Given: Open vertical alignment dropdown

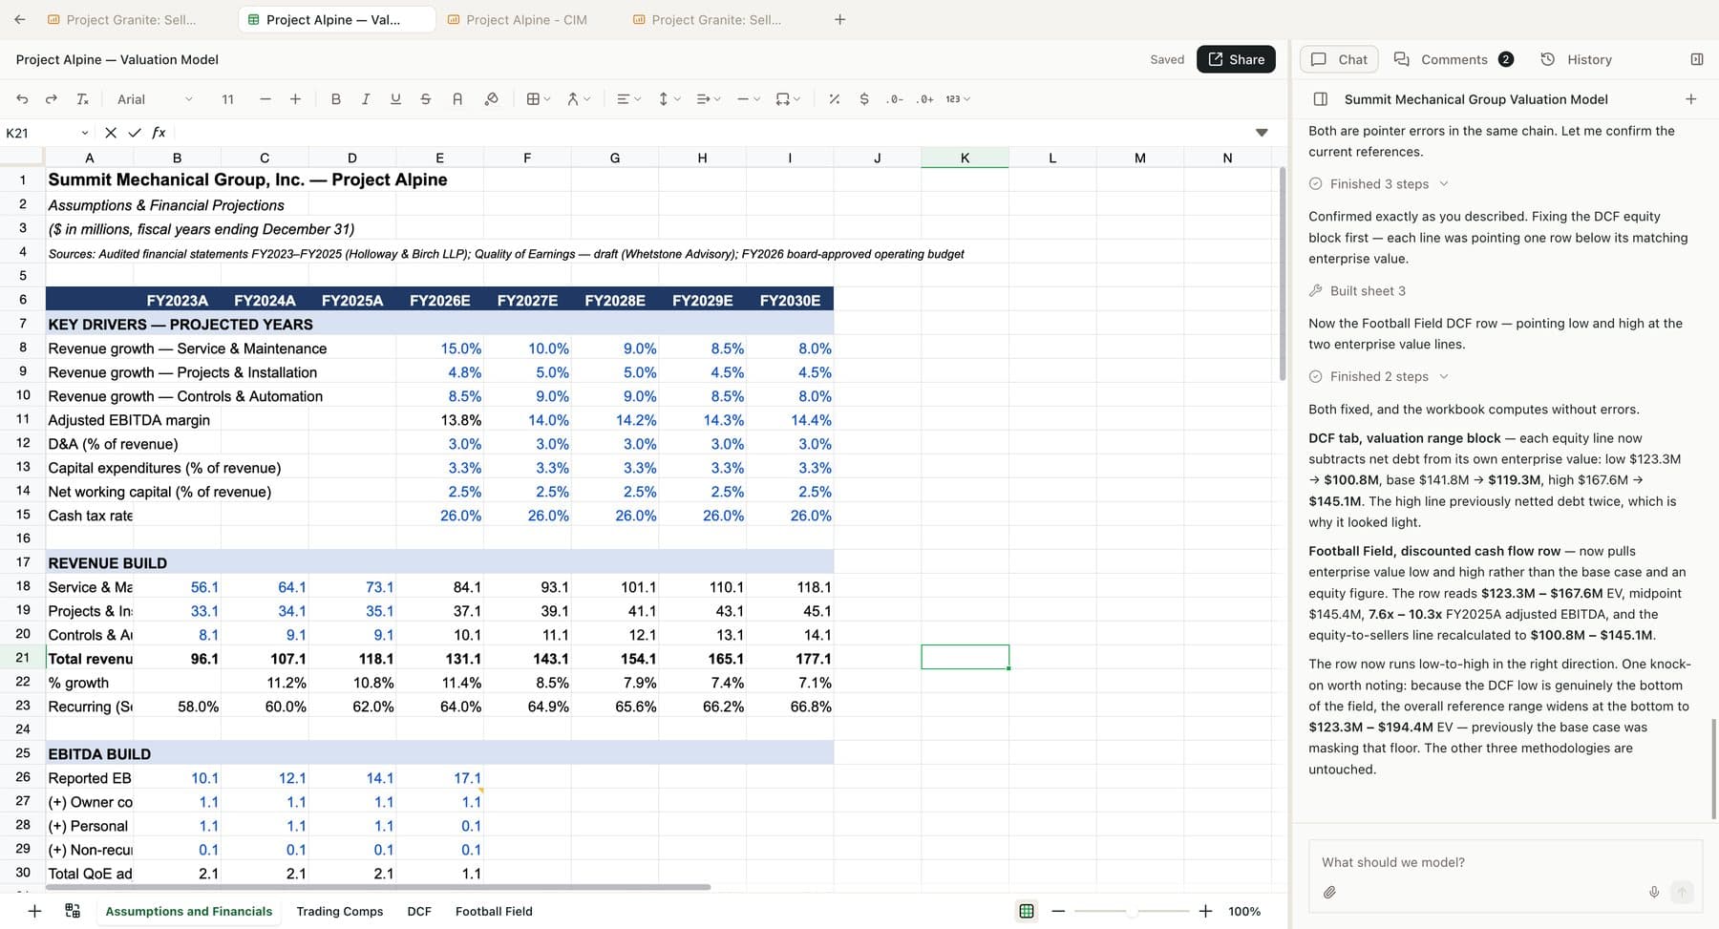Looking at the screenshot, I should [x=668, y=99].
